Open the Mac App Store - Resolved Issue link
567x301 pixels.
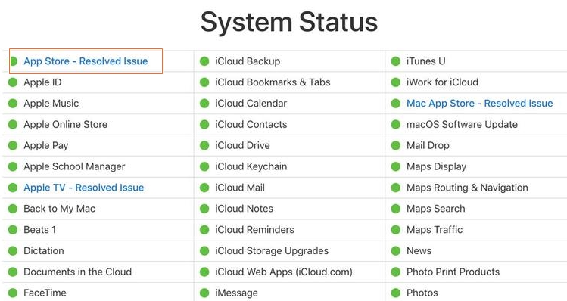pyautogui.click(x=479, y=104)
